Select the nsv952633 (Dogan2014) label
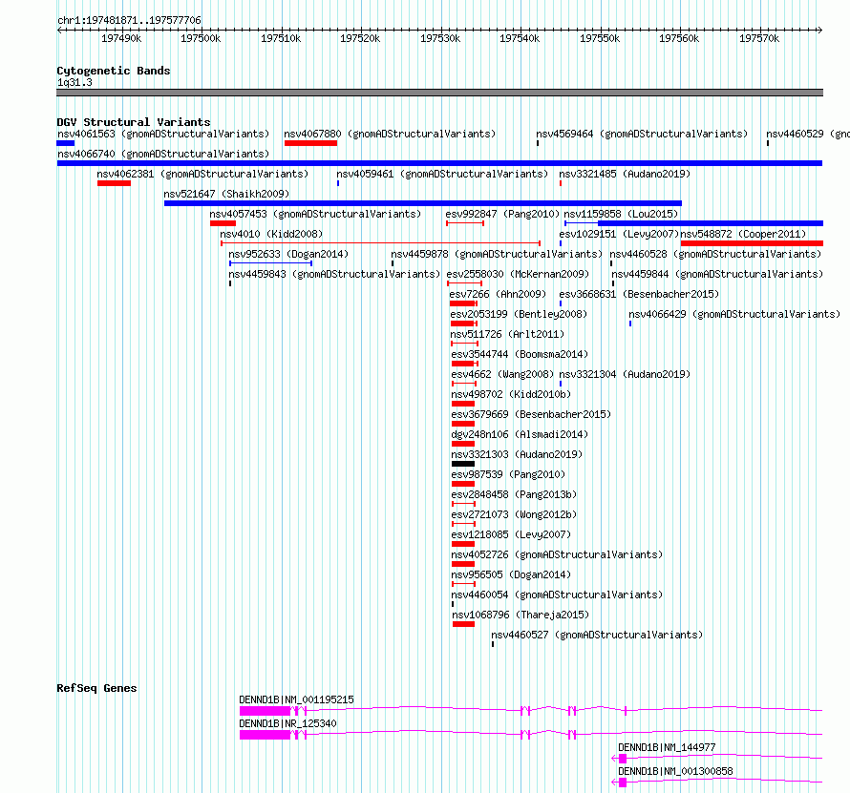 288,254
